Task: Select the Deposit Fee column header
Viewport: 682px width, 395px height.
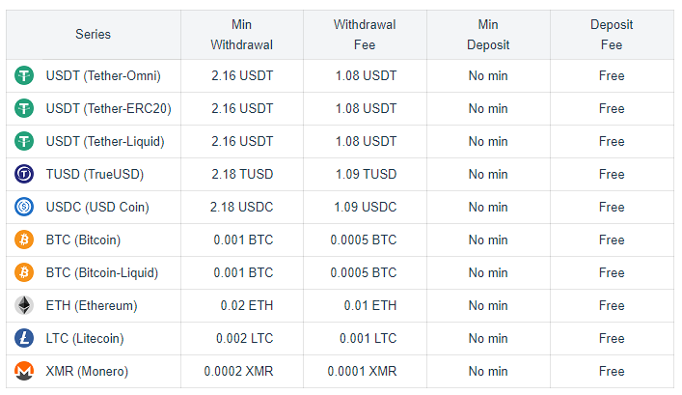Action: click(x=612, y=35)
